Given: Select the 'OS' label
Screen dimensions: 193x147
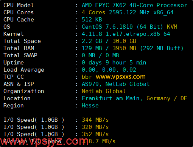Looking at the screenshot, I should (x=7, y=27).
